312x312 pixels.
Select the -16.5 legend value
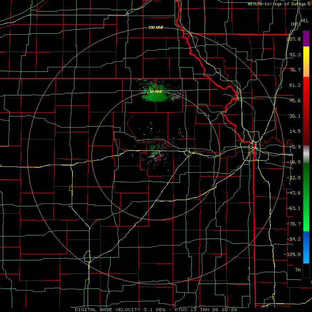tap(294, 162)
